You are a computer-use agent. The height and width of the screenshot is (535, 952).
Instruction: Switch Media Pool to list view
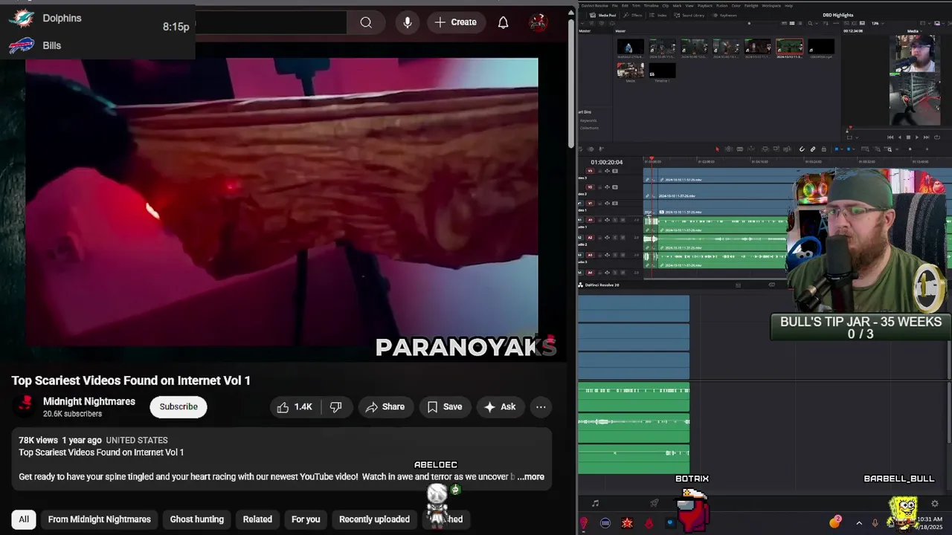tap(800, 23)
